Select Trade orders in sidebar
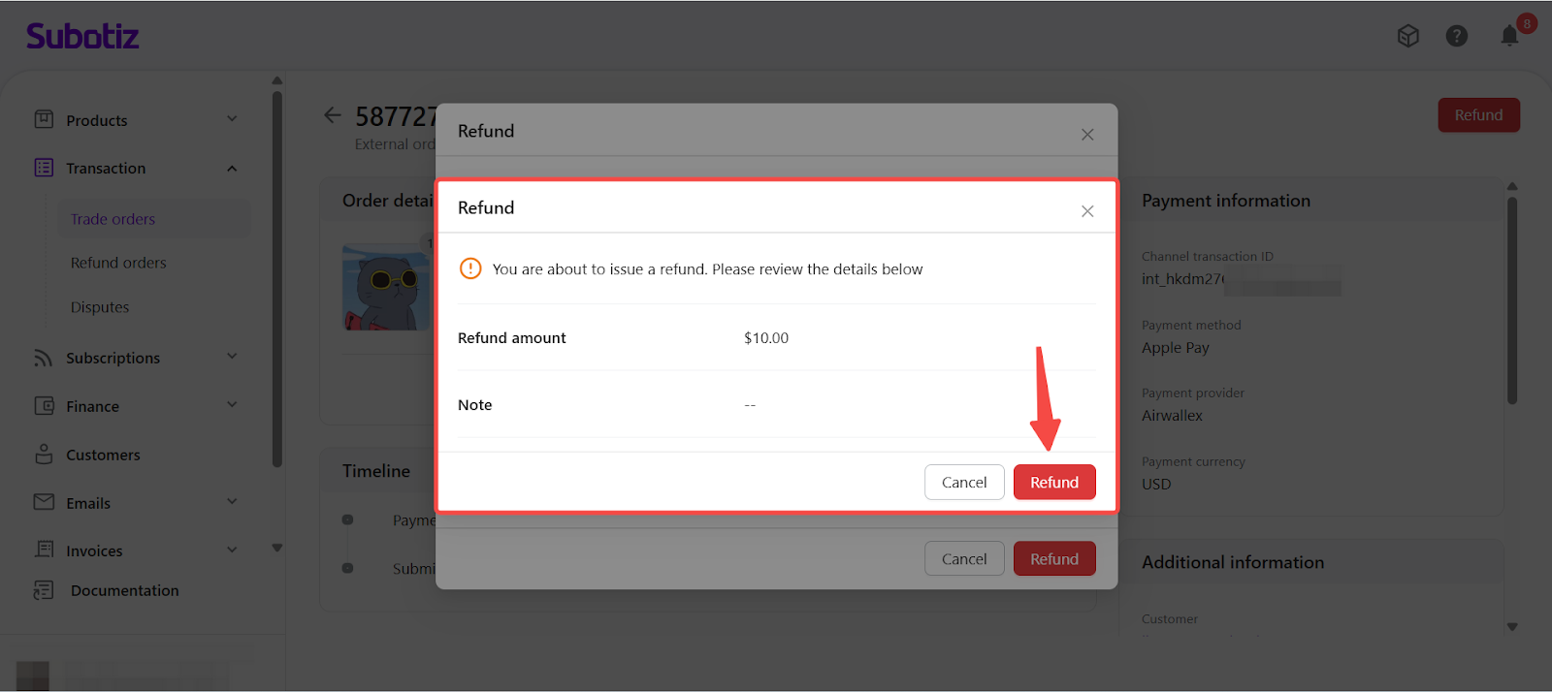Viewport: 1552px width, 692px height. (113, 219)
